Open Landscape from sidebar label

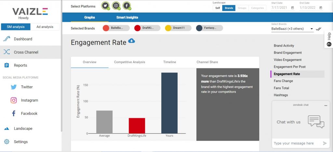click(x=23, y=129)
